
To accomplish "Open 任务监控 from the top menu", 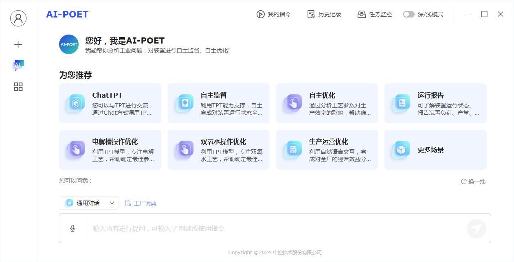I will coord(374,14).
